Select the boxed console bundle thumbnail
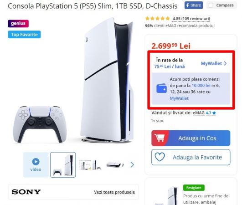The image size is (242, 205). (x=90, y=165)
